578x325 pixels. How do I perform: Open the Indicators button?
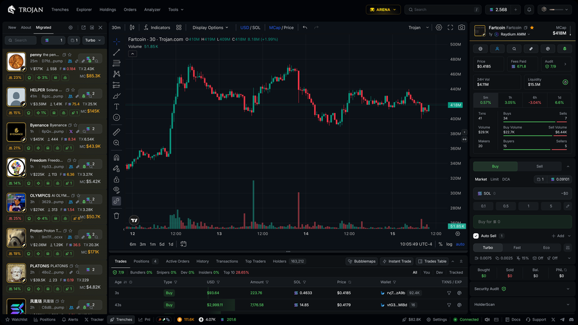coord(157,28)
